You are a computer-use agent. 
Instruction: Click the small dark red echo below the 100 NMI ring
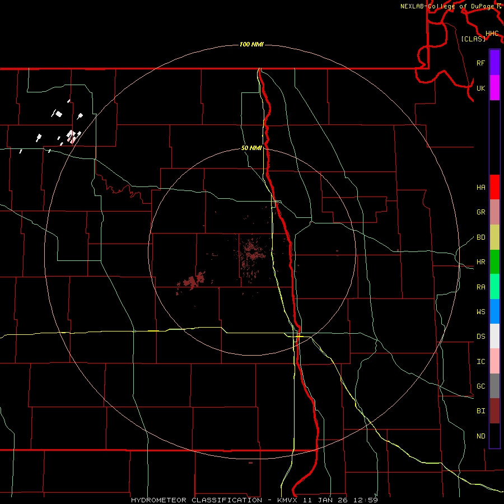point(251,463)
